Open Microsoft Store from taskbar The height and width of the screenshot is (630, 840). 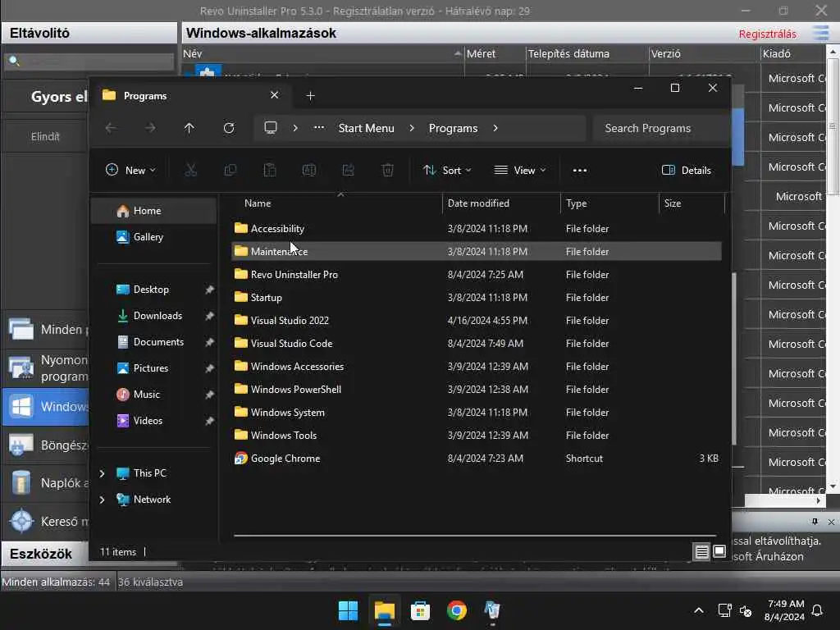pyautogui.click(x=421, y=610)
